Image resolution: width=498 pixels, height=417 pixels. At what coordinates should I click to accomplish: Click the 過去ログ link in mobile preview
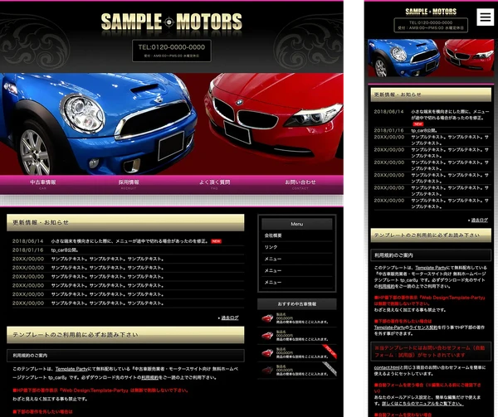pos(479,220)
